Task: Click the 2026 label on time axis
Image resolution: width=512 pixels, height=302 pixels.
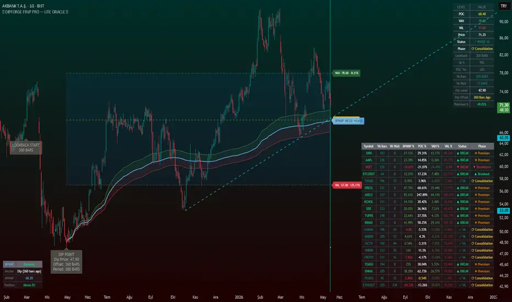Action: click(x=238, y=297)
